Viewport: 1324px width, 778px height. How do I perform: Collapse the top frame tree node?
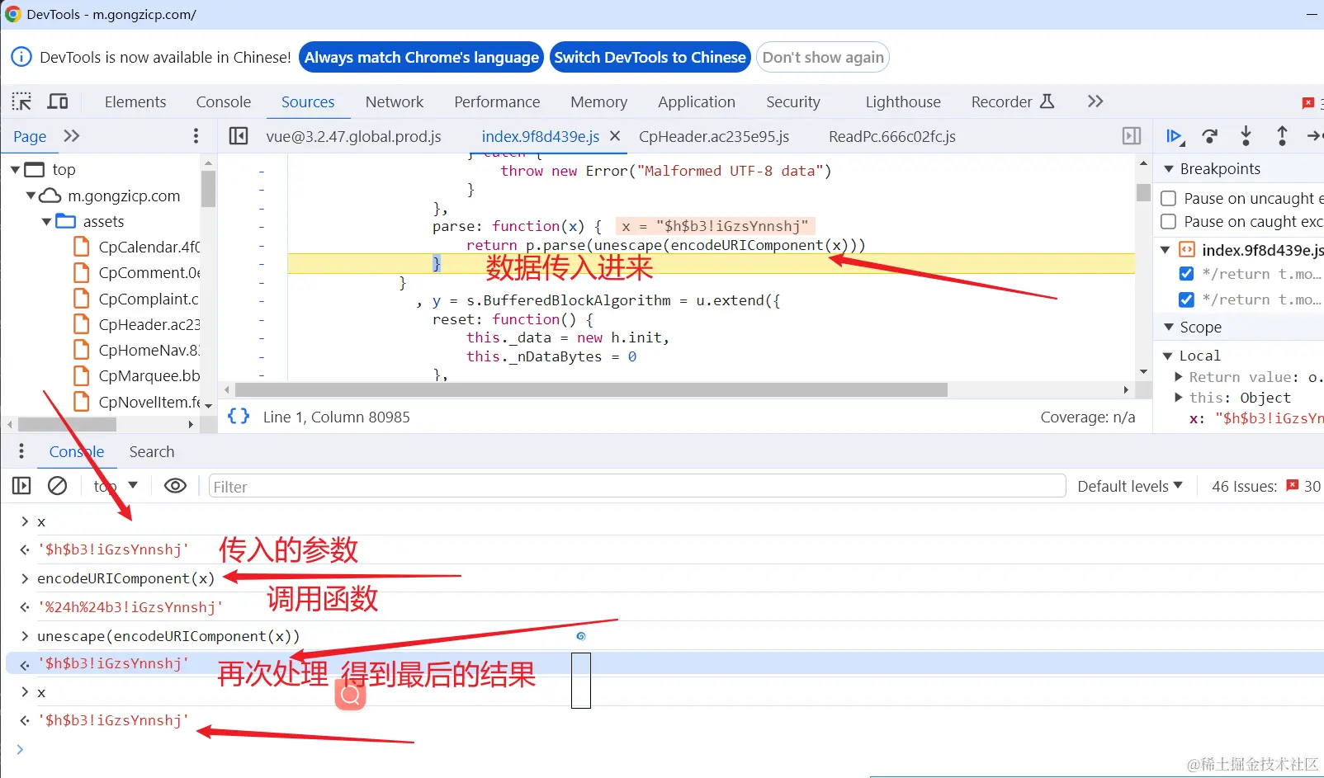click(15, 169)
